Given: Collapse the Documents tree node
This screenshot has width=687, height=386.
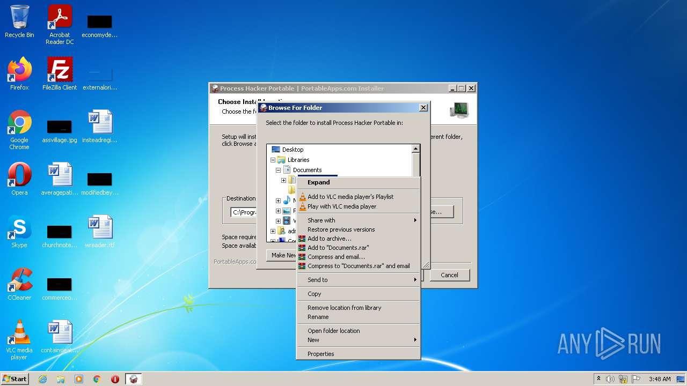Looking at the screenshot, I should click(278, 170).
